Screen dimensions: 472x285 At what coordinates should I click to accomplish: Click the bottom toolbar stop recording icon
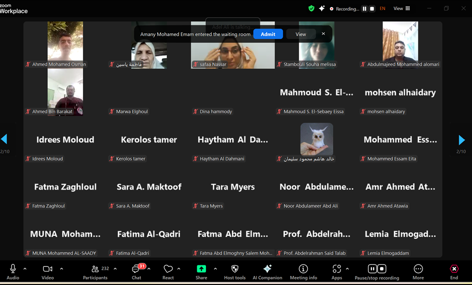[x=382, y=268]
